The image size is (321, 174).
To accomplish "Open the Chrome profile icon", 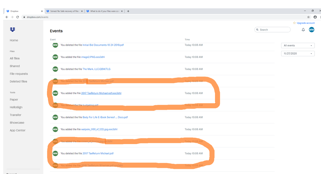I will [315, 17].
